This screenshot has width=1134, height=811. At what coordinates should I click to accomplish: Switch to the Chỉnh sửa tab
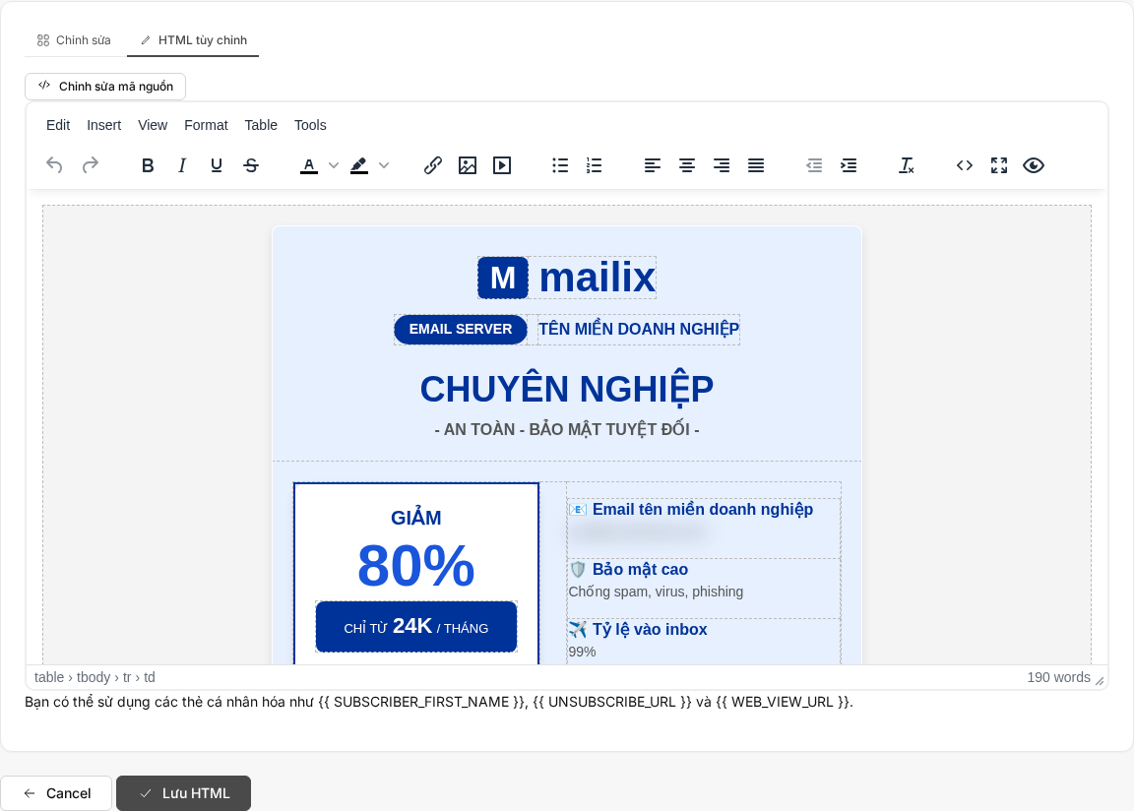74,40
